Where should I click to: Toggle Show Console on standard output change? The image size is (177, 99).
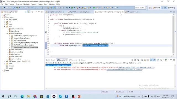coord(151,60)
